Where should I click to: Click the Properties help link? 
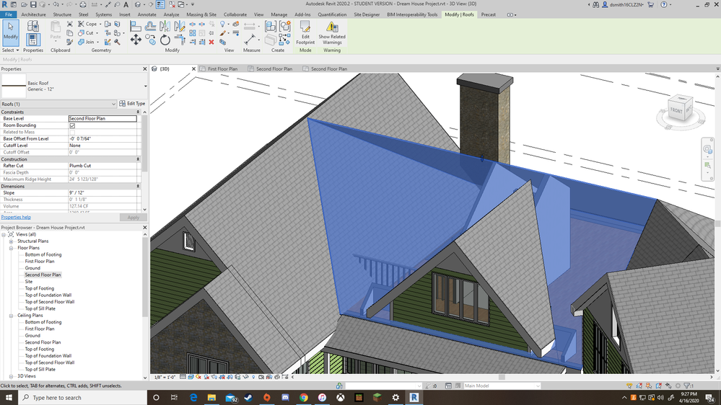point(16,217)
